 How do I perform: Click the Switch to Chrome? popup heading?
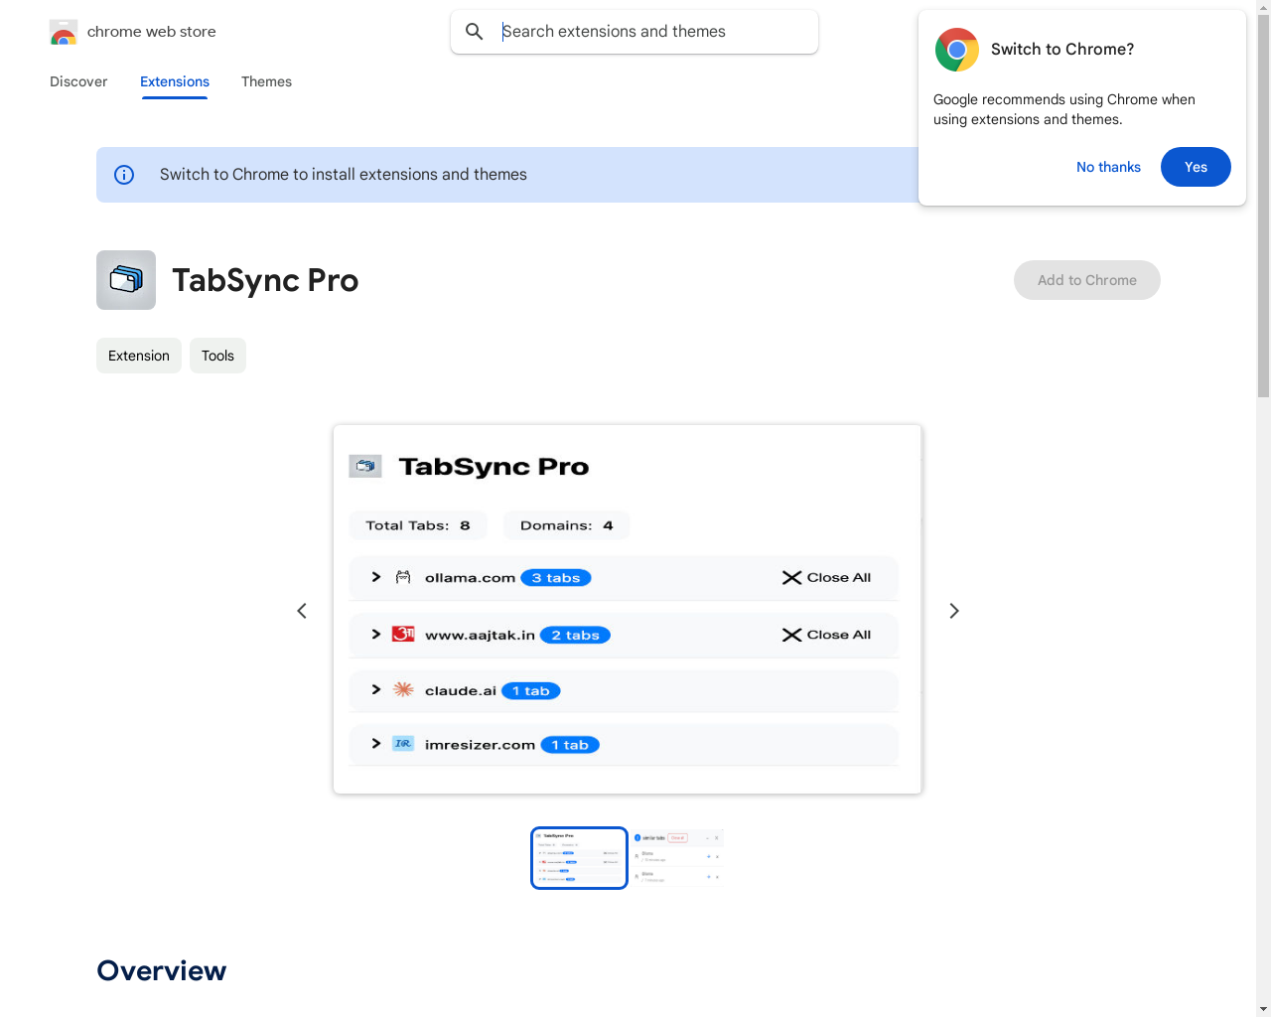pyautogui.click(x=1062, y=50)
